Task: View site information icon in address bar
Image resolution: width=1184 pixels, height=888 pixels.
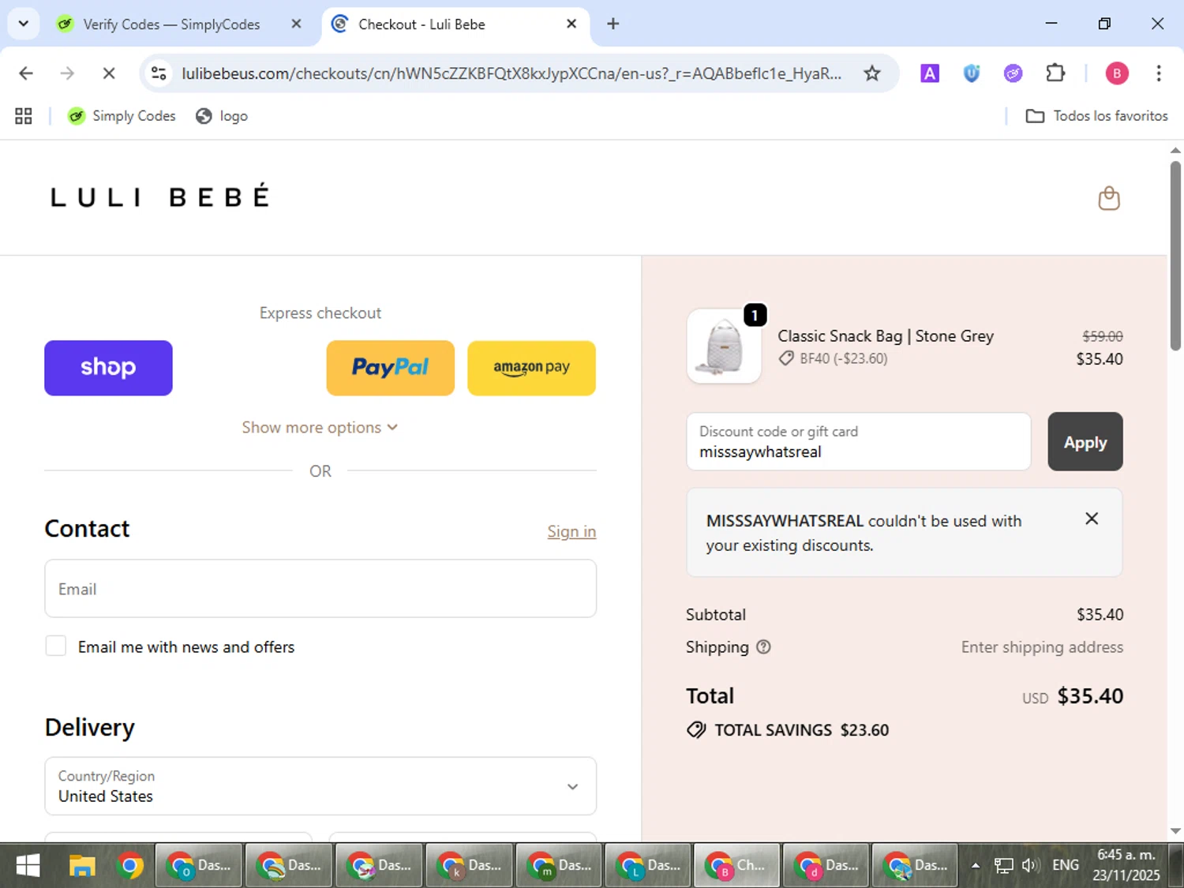Action: [x=159, y=73]
